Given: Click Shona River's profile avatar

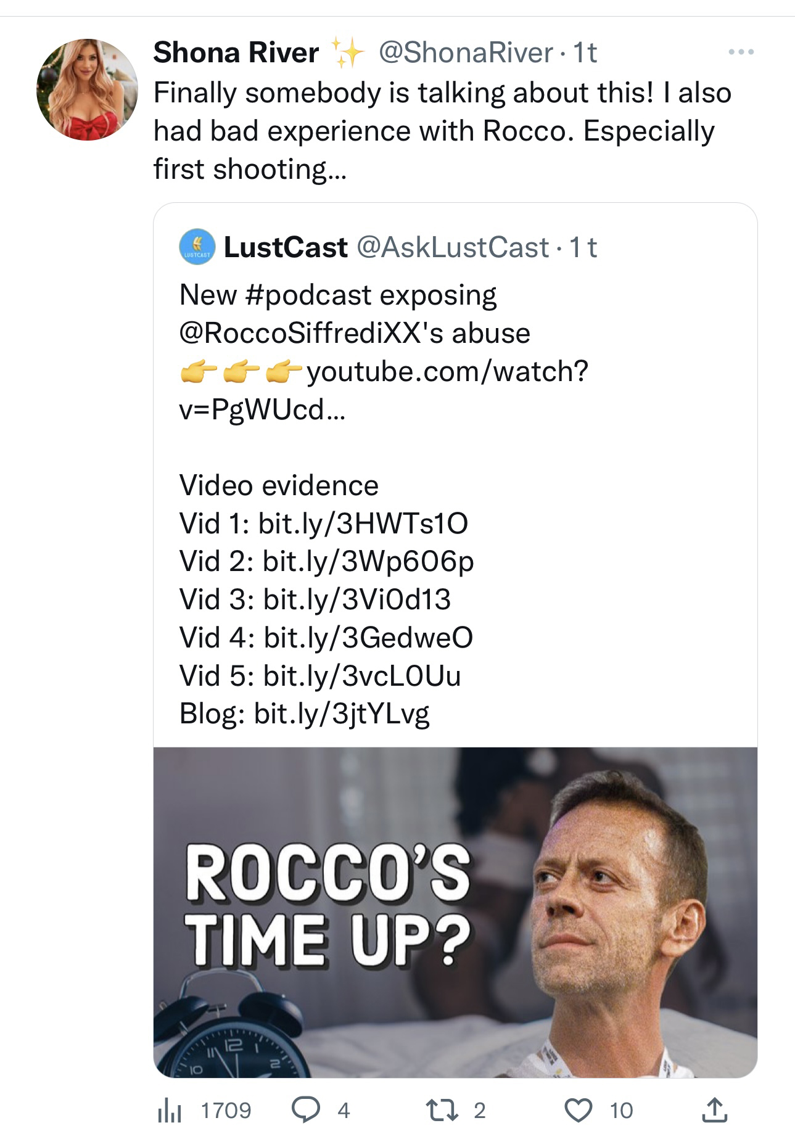Looking at the screenshot, I should coord(87,89).
